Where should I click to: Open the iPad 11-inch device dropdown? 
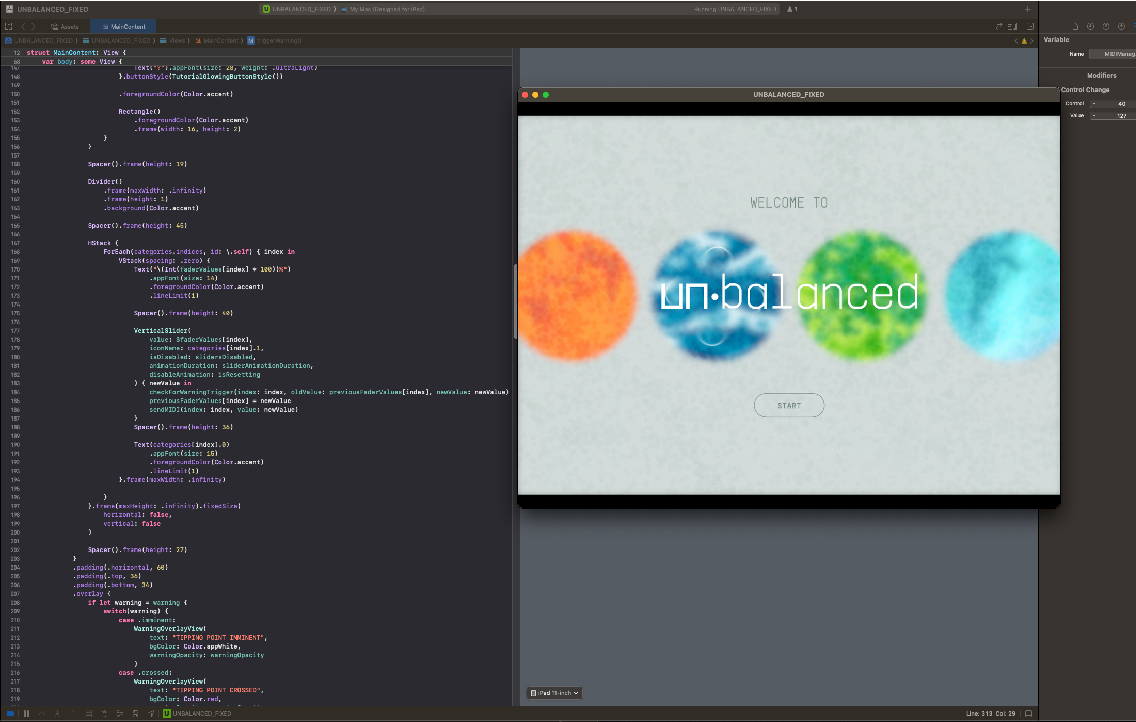click(554, 693)
